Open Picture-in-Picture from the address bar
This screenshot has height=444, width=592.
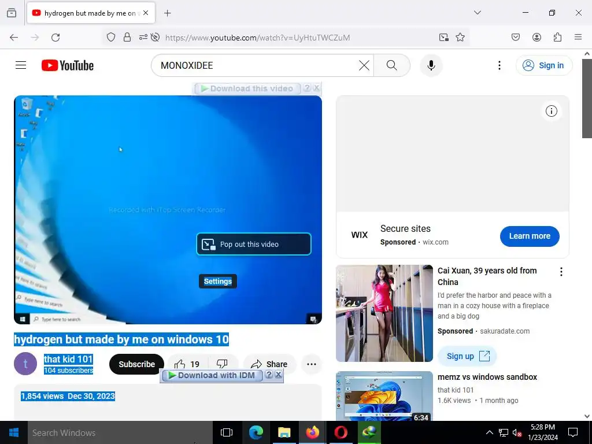444,38
